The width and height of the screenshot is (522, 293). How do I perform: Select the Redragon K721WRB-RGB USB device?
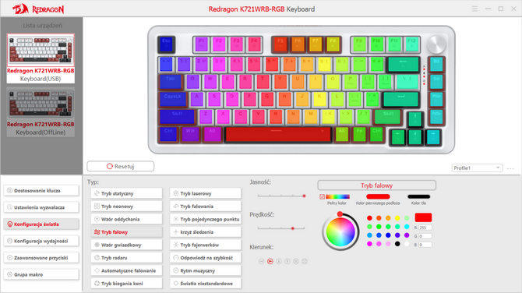[x=41, y=58]
